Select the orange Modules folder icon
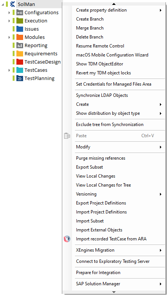This screenshot has height=295, width=167. tap(20, 37)
